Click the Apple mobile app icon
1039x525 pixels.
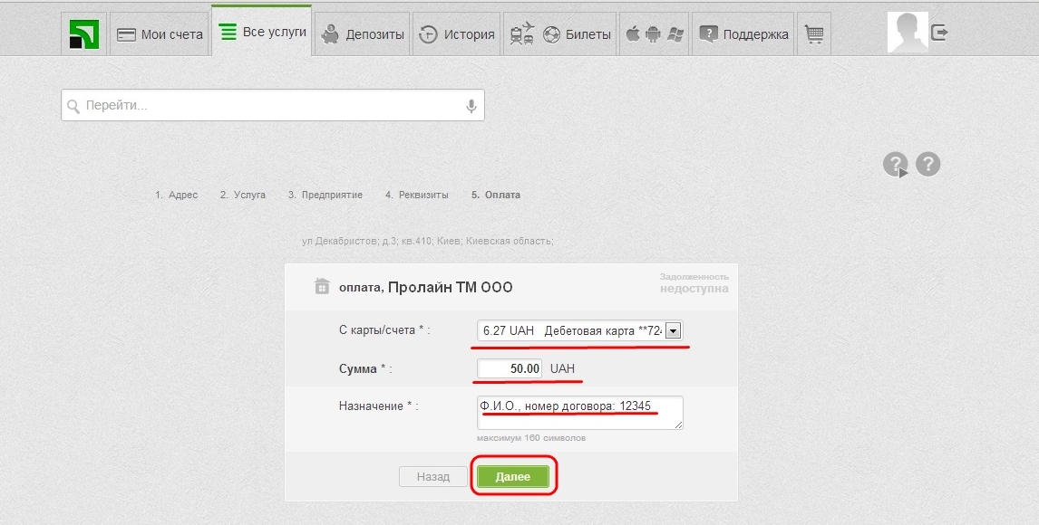pos(633,33)
